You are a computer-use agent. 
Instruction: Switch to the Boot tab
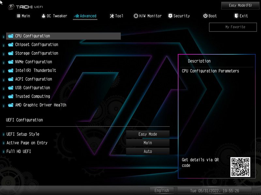[210, 16]
